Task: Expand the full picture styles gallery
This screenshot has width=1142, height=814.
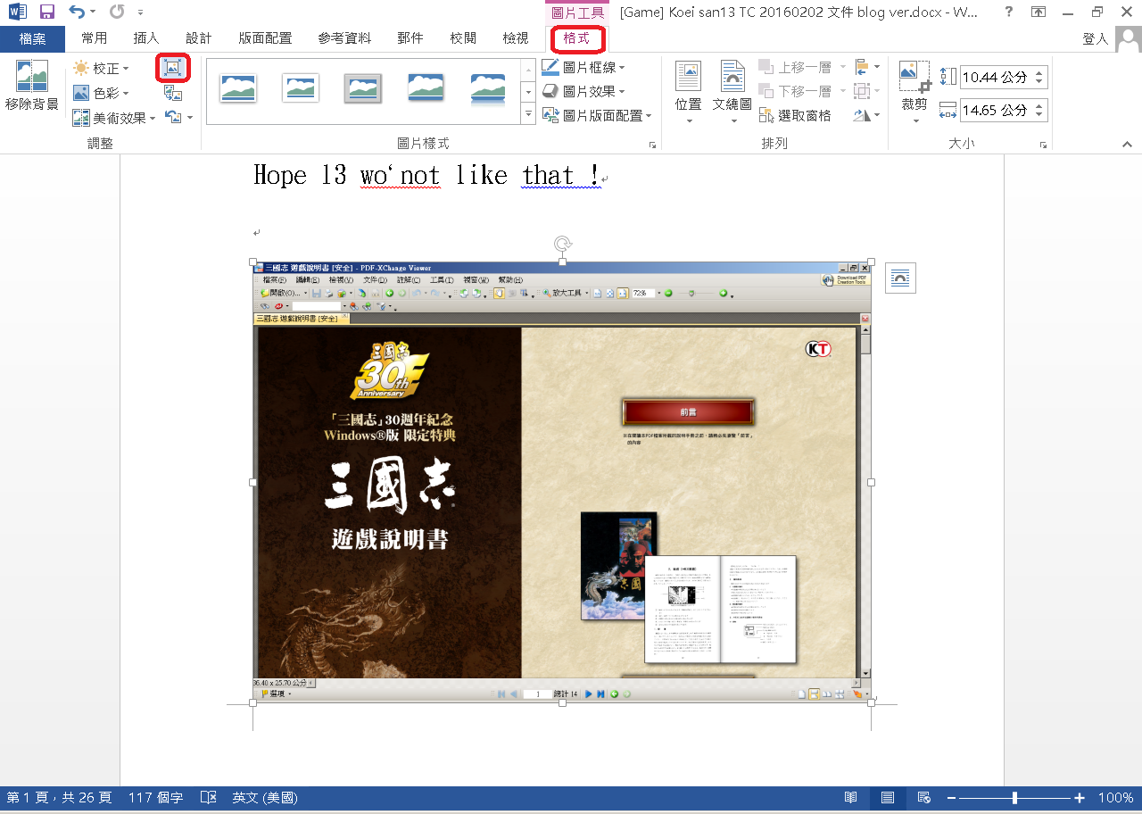Action: click(x=527, y=114)
